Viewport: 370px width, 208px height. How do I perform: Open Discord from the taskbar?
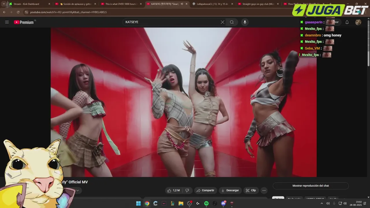click(223, 203)
